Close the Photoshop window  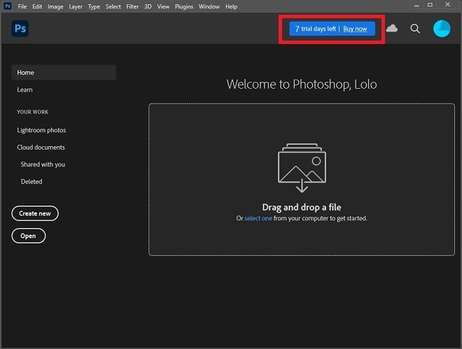447,4
